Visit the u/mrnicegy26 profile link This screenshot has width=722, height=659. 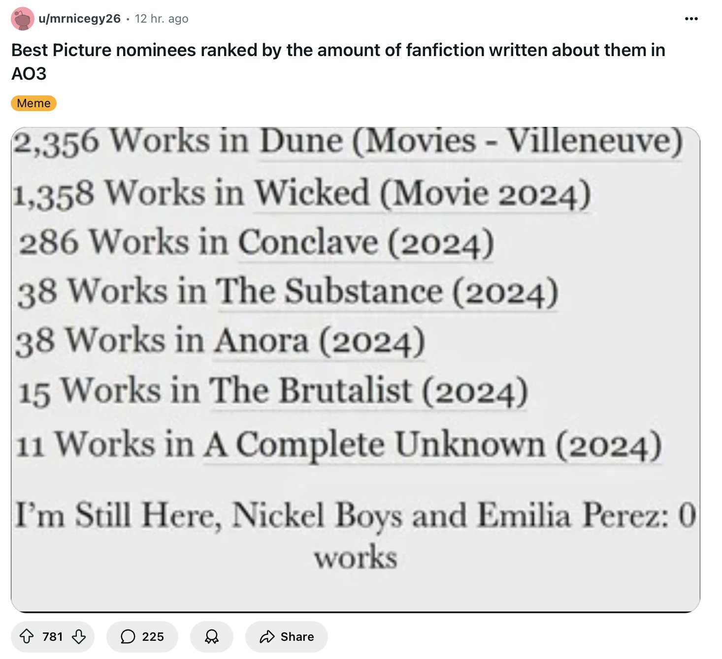(79, 19)
